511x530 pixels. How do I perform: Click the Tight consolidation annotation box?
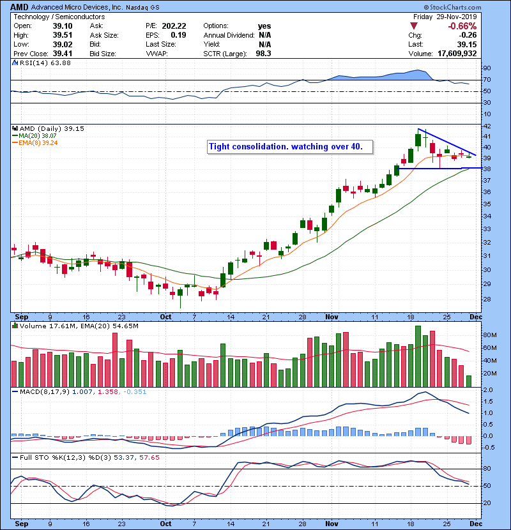290,147
